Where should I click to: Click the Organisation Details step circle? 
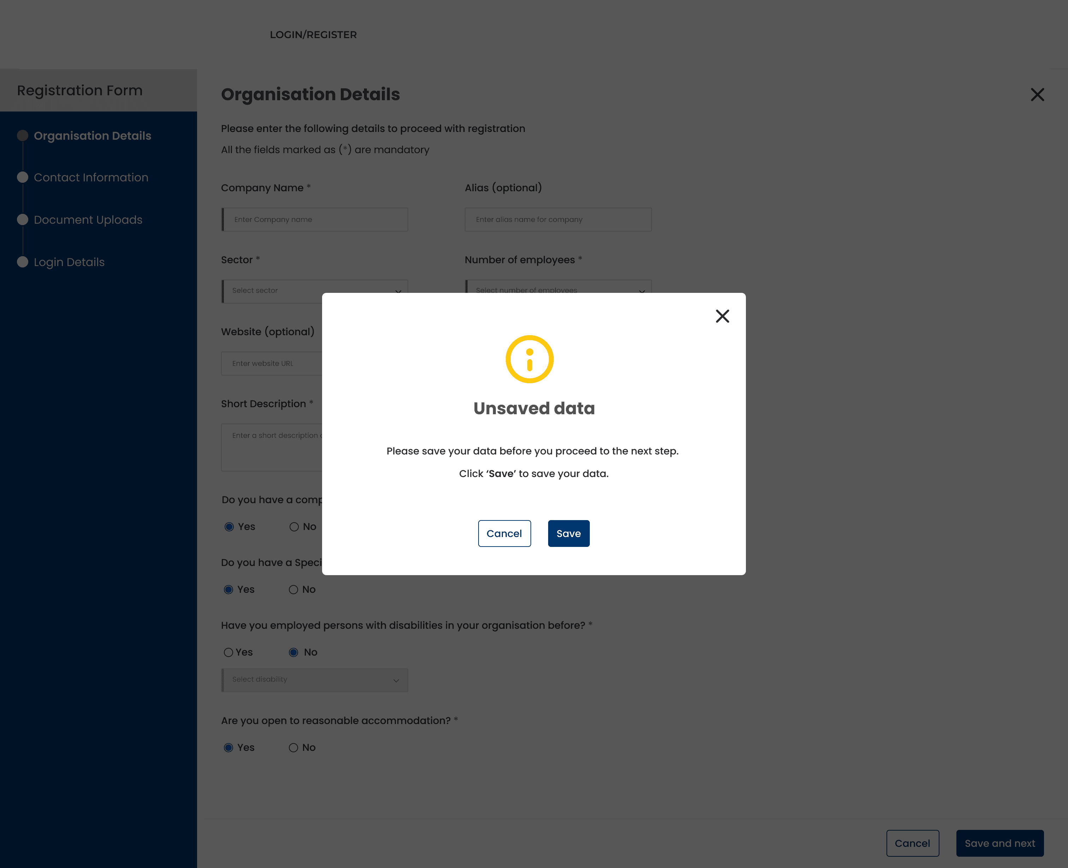point(23,135)
